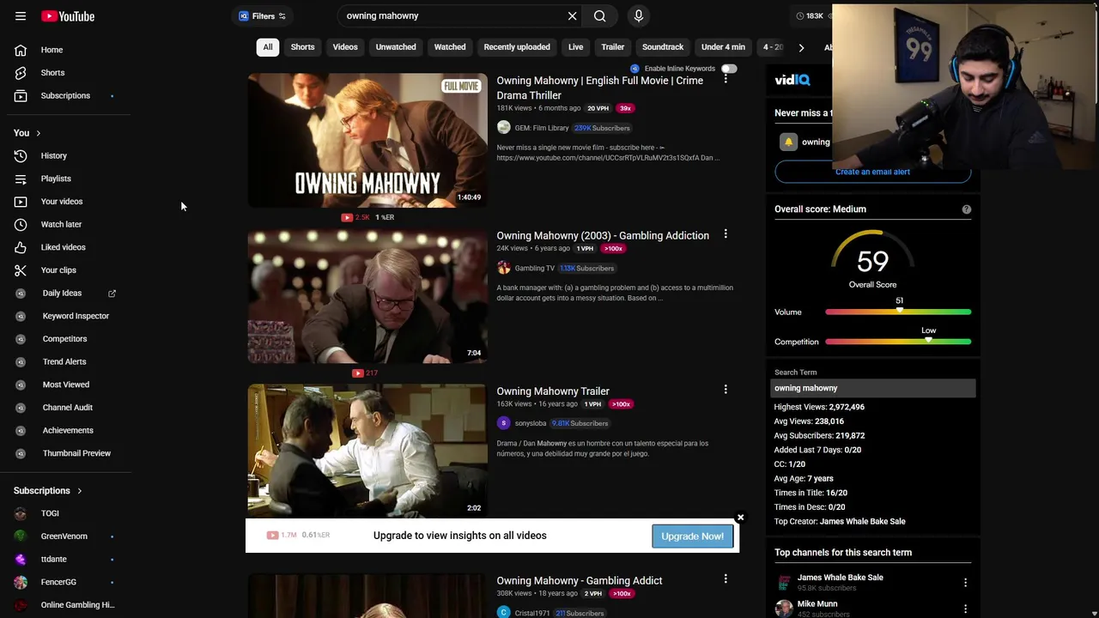The width and height of the screenshot is (1099, 618).
Task: Open Owning Mahowny Trailer title
Action: point(553,391)
